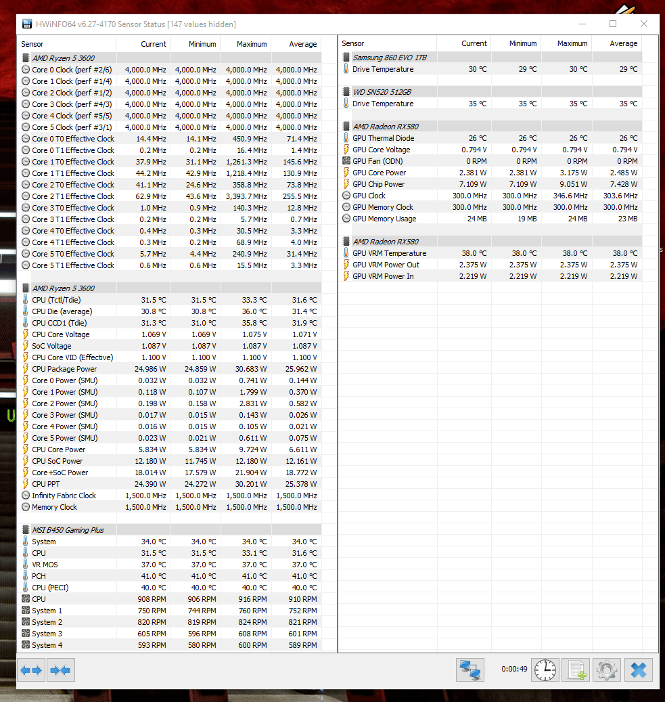Image resolution: width=665 pixels, height=702 pixels.
Task: Select the GPU Chip Power row
Action: [x=492, y=184]
